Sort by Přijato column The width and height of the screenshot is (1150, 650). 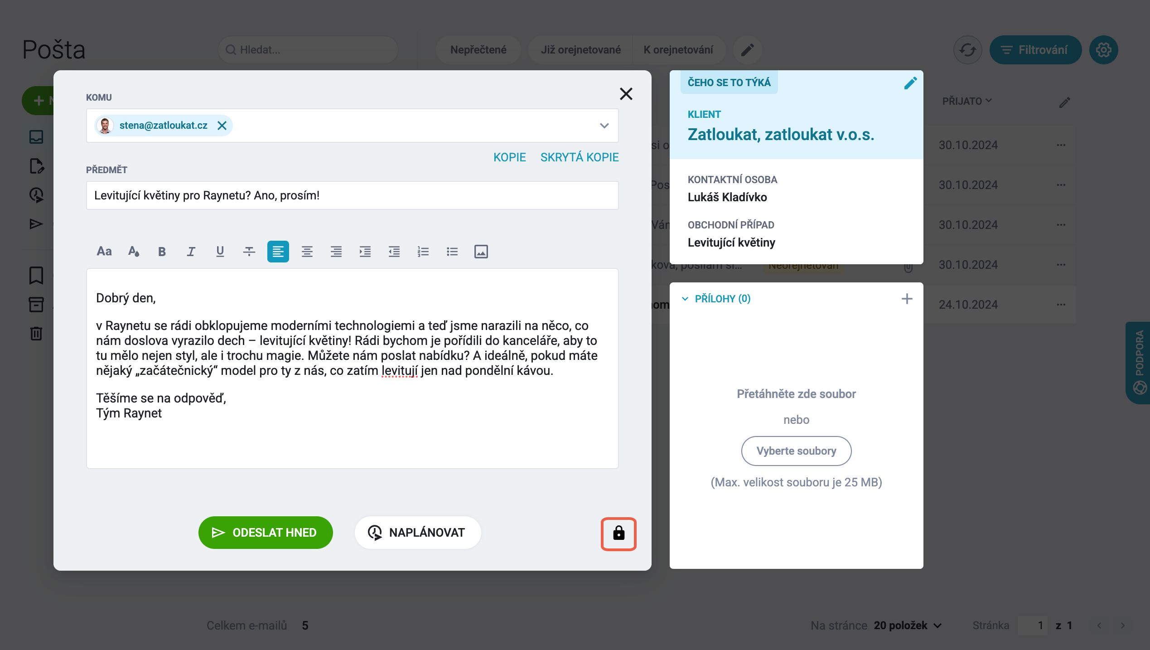click(967, 101)
